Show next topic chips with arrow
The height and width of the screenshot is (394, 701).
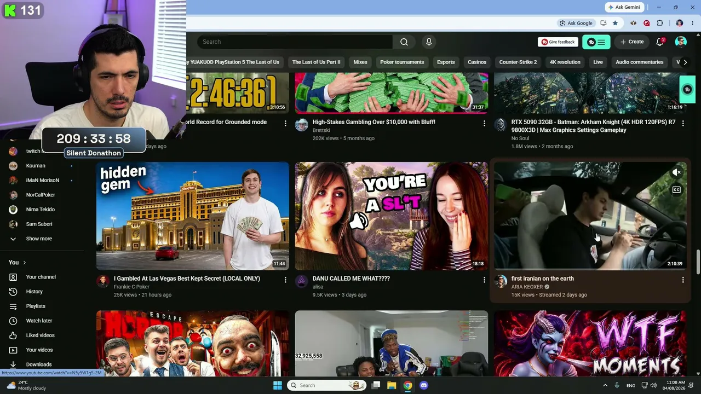(x=685, y=62)
